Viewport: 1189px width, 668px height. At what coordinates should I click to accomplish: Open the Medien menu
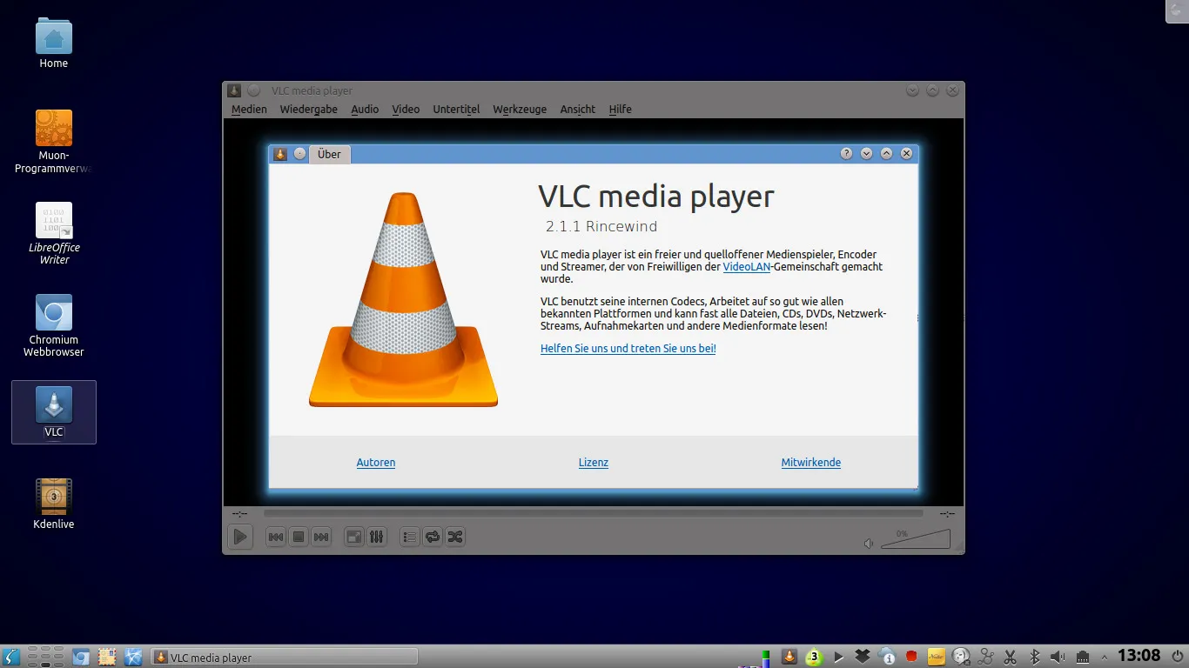[x=249, y=110]
